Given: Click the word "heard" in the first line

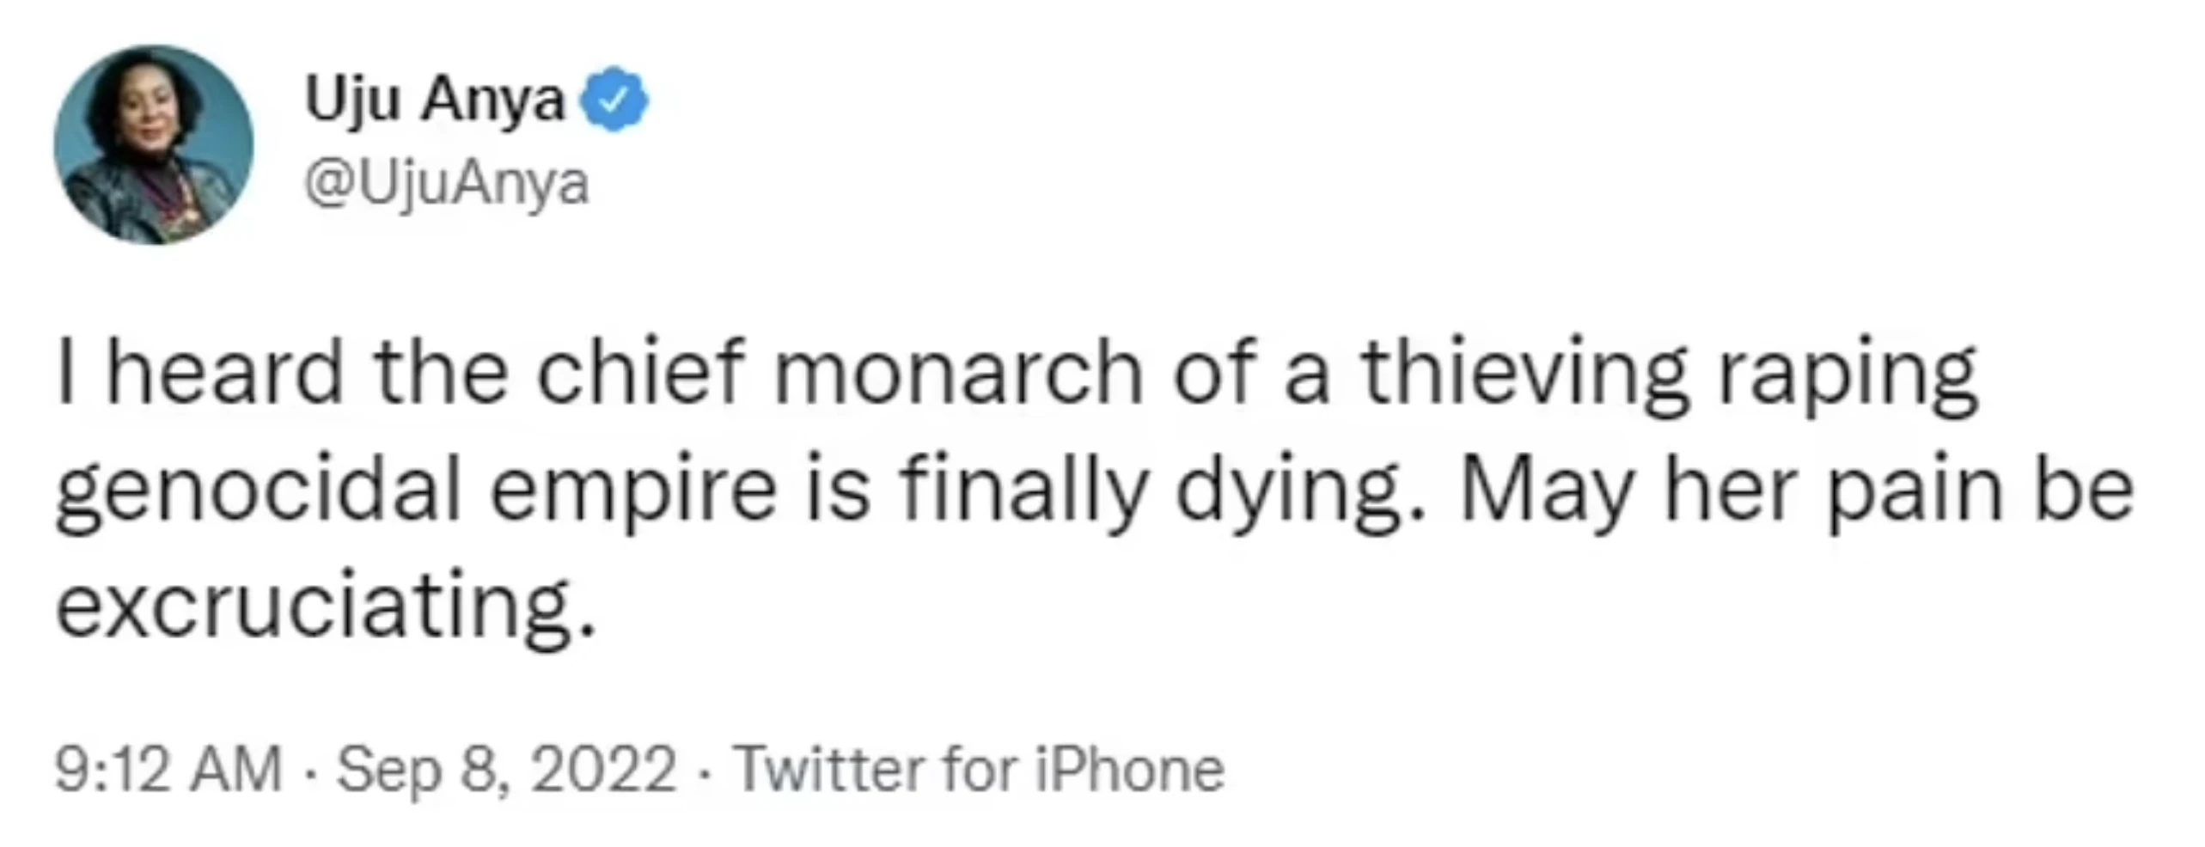Looking at the screenshot, I should [224, 373].
